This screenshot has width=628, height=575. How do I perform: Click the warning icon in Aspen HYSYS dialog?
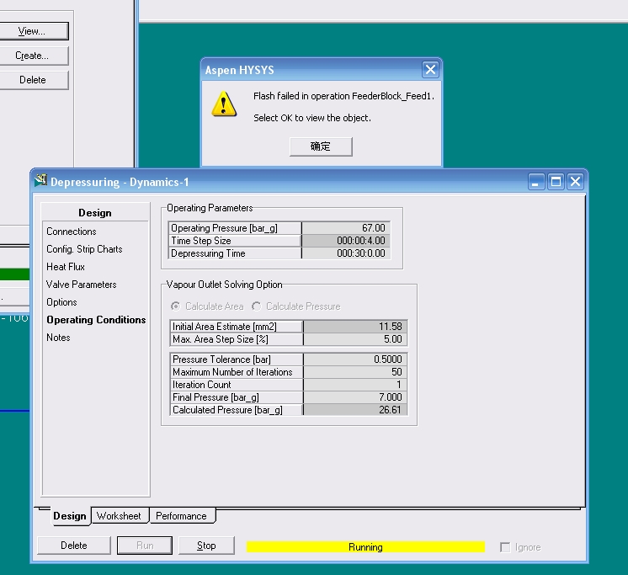224,104
